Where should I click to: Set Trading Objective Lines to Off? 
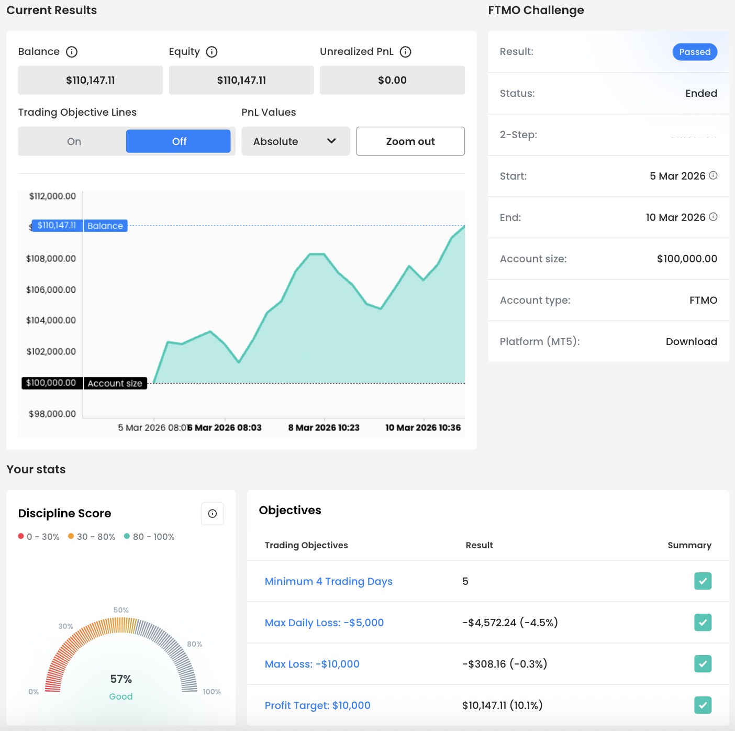pos(179,141)
